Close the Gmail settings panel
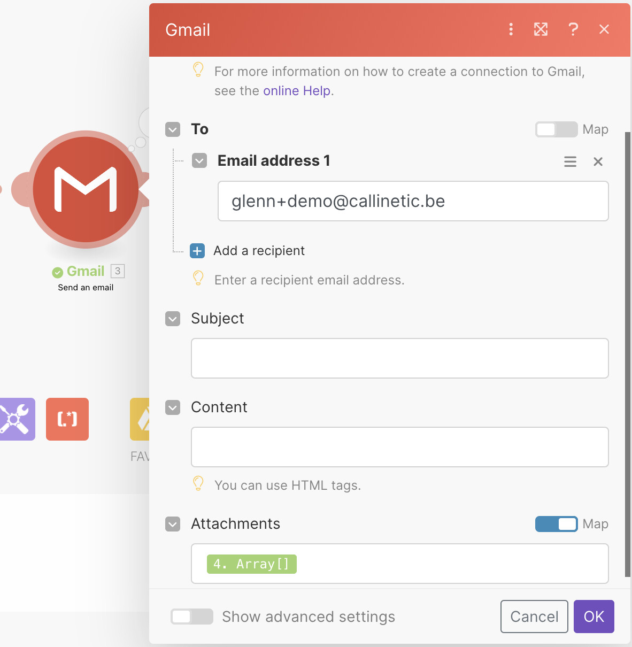 [604, 29]
